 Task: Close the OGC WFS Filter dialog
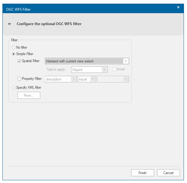click(x=178, y=7)
